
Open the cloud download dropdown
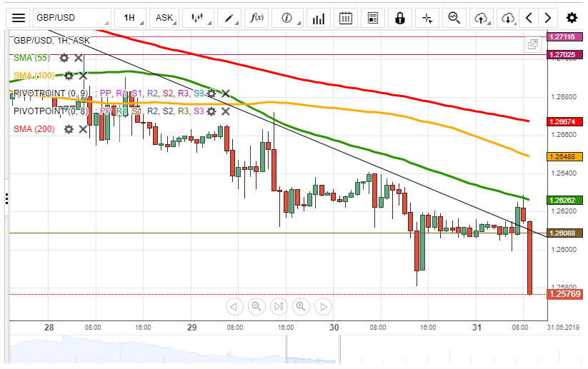[508, 18]
